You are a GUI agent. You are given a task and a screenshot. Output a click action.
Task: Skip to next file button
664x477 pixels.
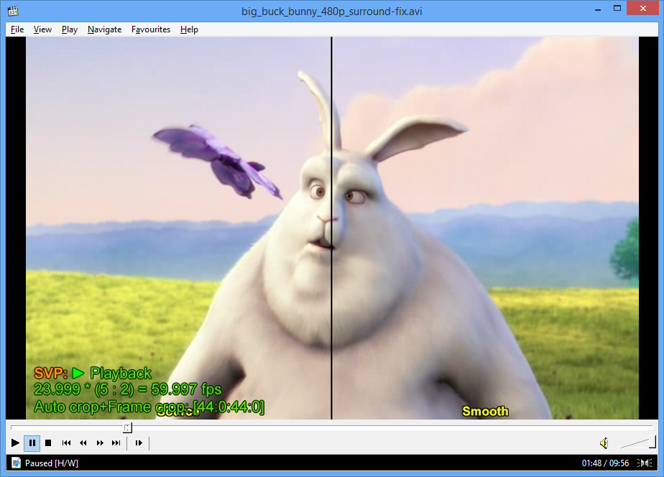[x=116, y=443]
